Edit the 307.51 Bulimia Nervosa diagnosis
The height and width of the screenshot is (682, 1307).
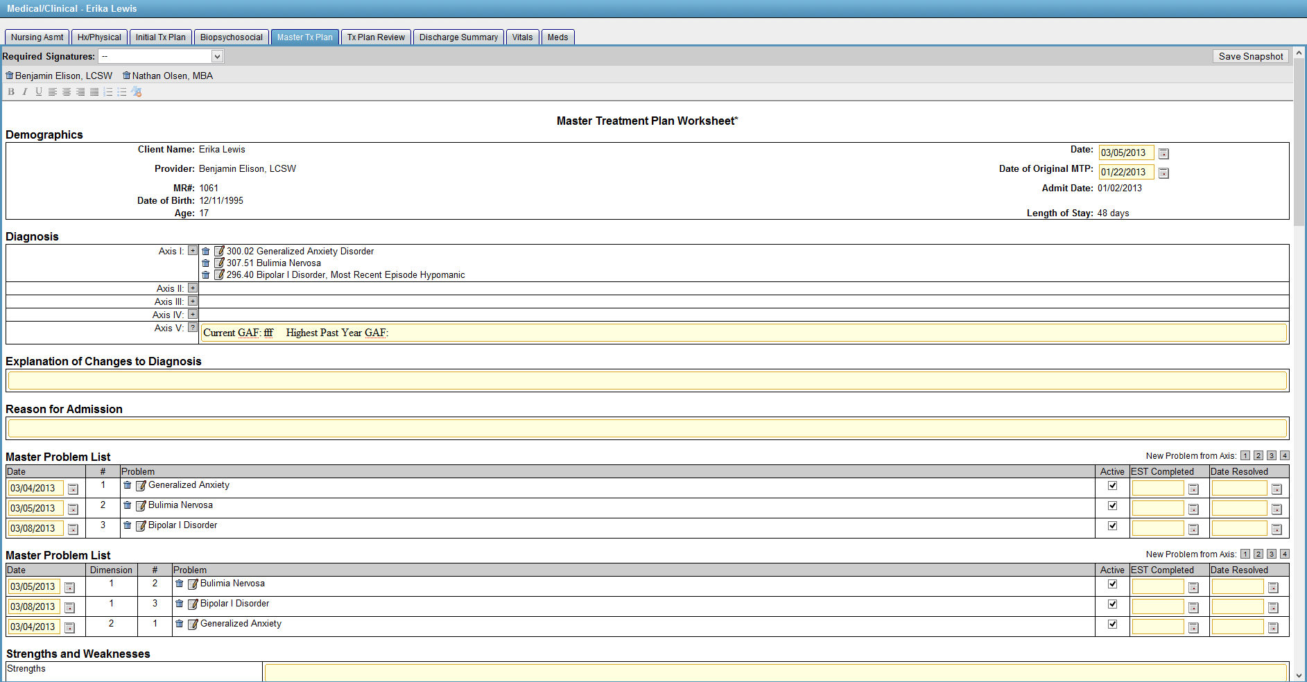click(x=219, y=263)
